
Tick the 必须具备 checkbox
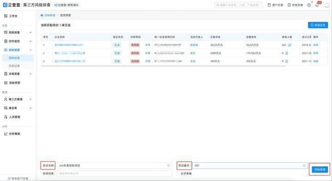(x=178, y=173)
